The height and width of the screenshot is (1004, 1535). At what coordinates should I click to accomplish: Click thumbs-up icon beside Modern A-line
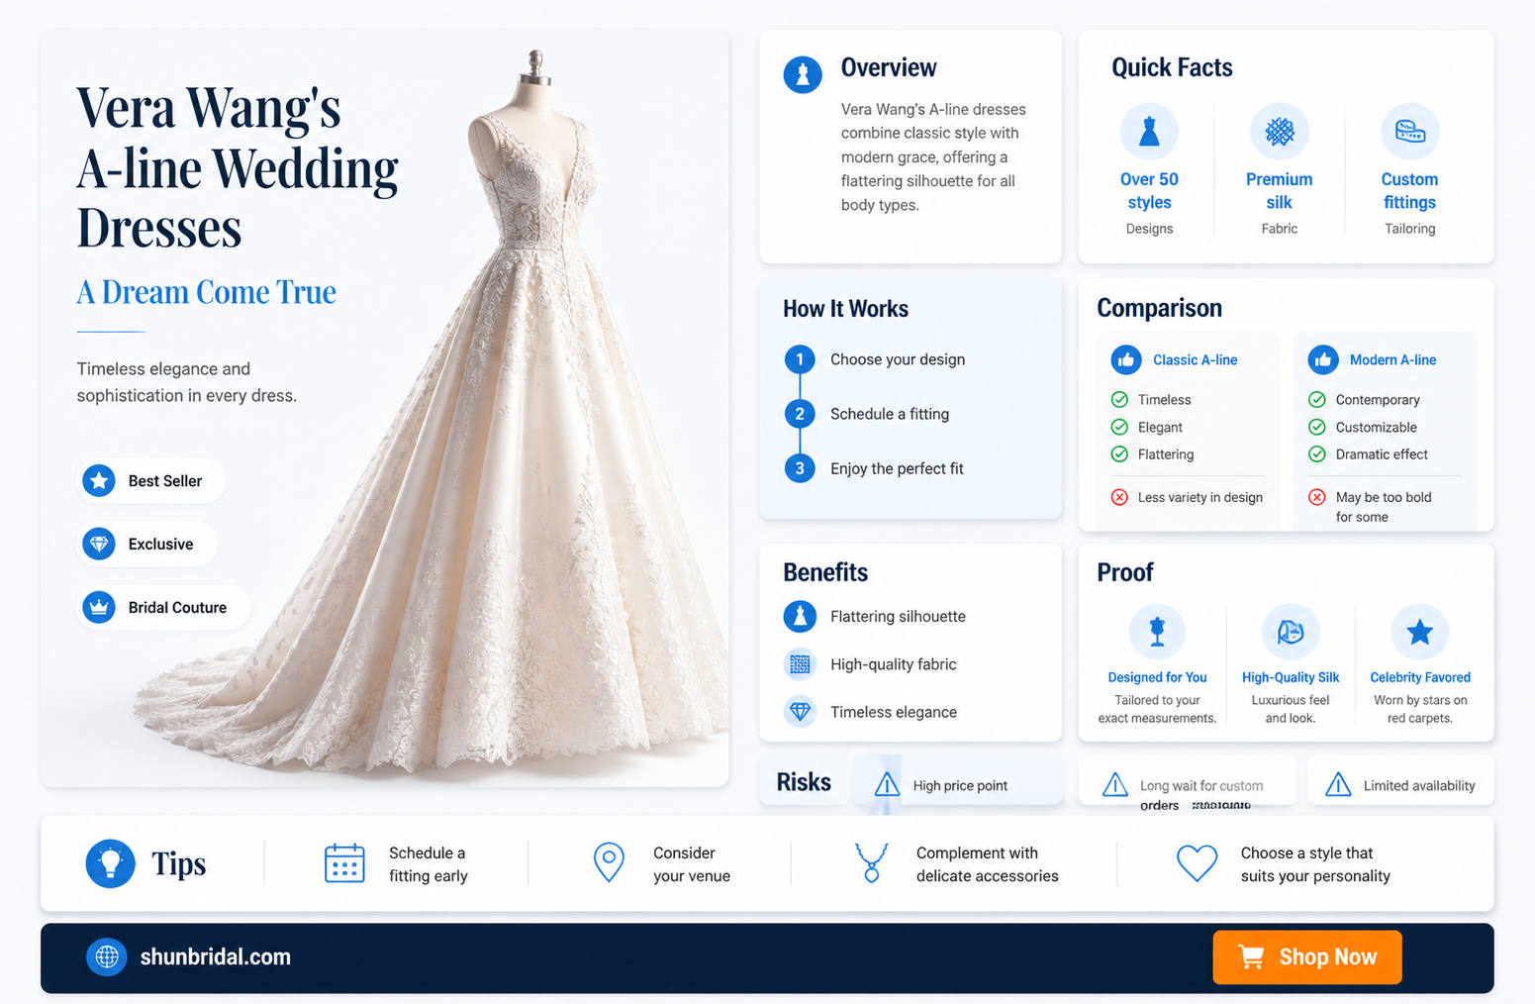pyautogui.click(x=1323, y=360)
